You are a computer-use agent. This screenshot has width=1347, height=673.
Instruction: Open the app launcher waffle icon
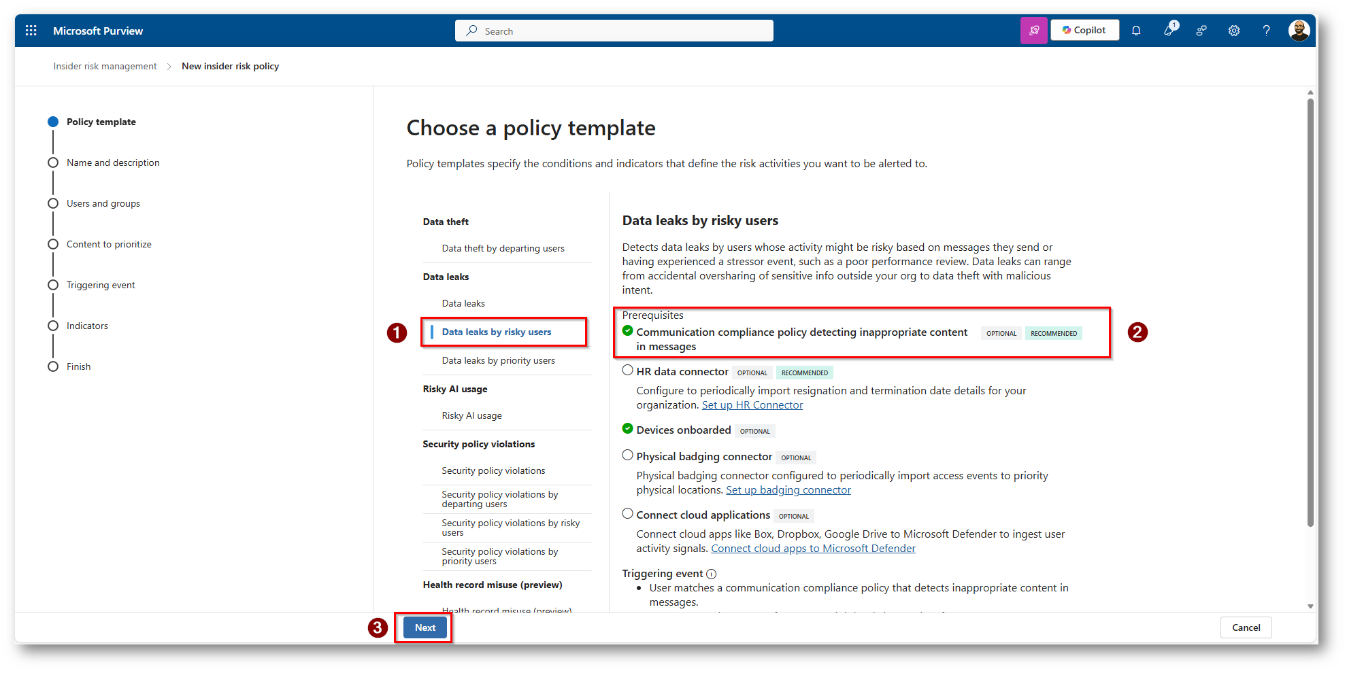tap(31, 31)
